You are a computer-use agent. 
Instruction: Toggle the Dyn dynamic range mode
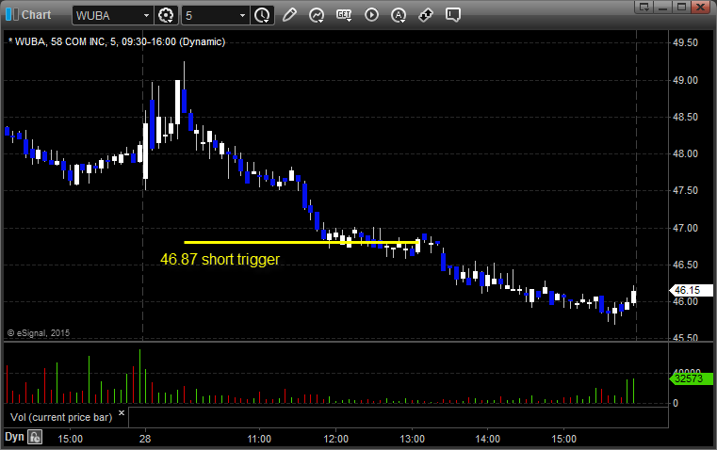[14, 437]
